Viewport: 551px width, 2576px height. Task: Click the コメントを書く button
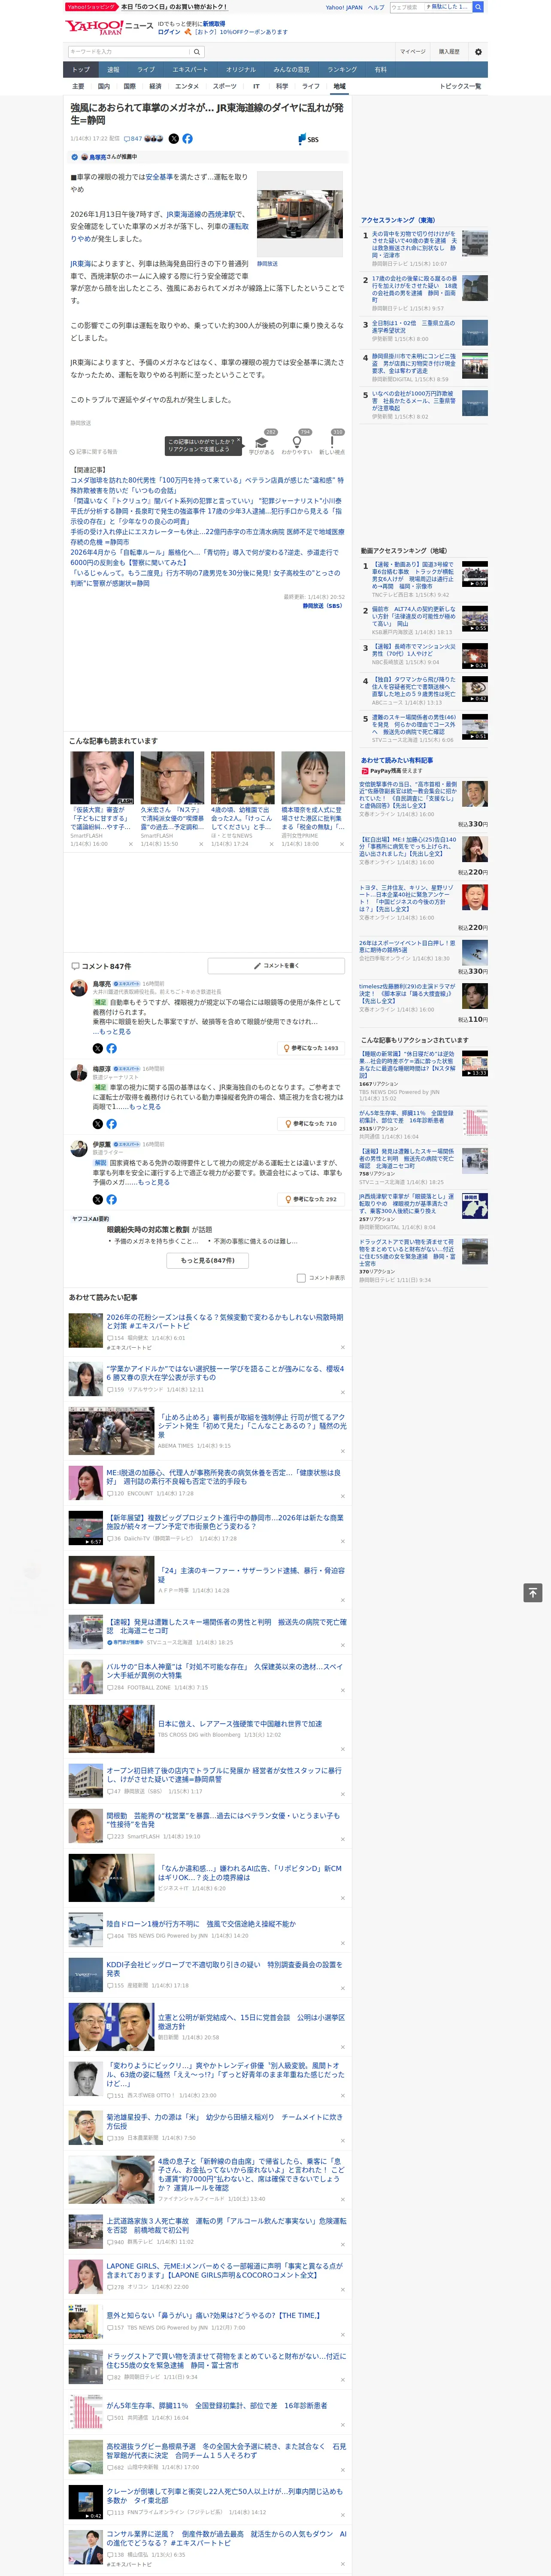pyautogui.click(x=276, y=966)
